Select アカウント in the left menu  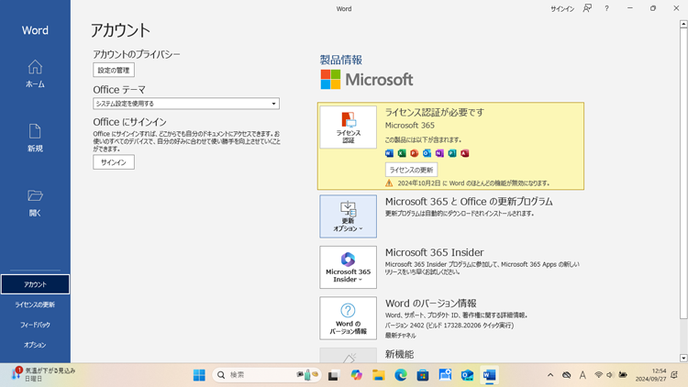35,284
